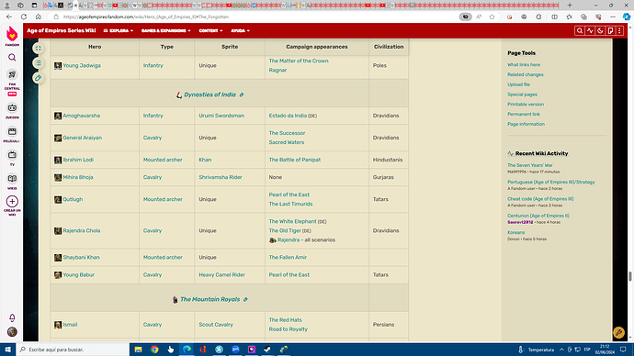Open The Mountain Royals heading link
Viewport: 634px width, 356px height.
click(x=209, y=299)
